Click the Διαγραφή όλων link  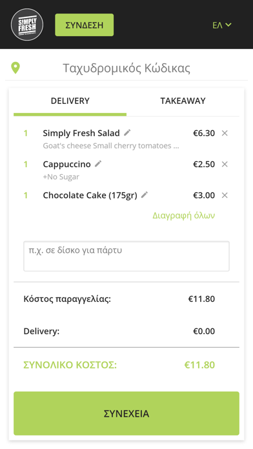(x=184, y=215)
